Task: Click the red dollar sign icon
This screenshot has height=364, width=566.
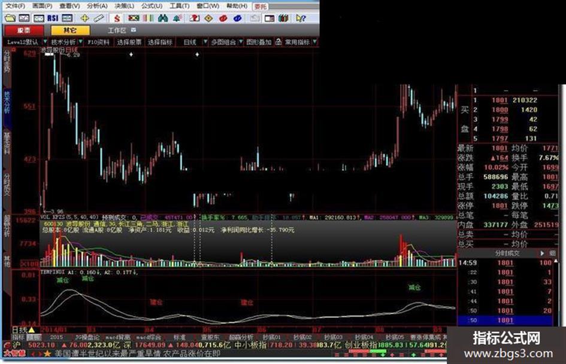Action: click(x=117, y=18)
